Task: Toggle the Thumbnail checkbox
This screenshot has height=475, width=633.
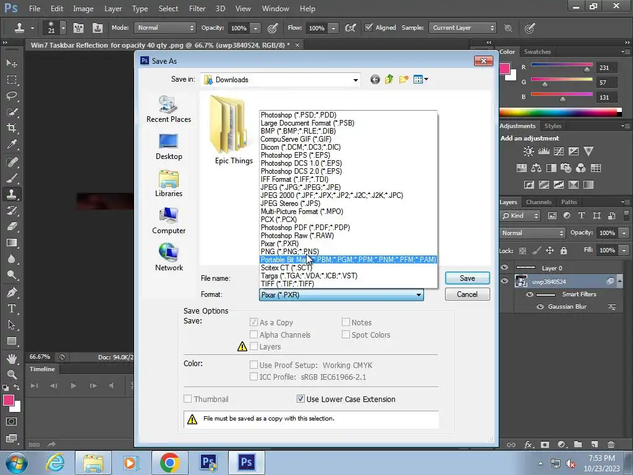Action: coord(188,399)
